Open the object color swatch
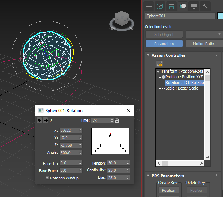This screenshot has width=223, height=197. (220, 16)
